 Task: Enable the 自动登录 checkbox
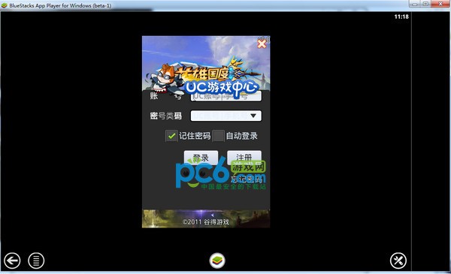click(218, 136)
